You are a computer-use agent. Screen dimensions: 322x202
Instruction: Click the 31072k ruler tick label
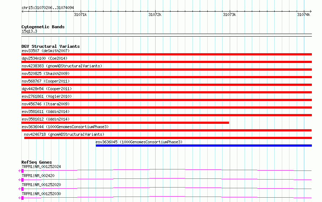[x=155, y=14]
